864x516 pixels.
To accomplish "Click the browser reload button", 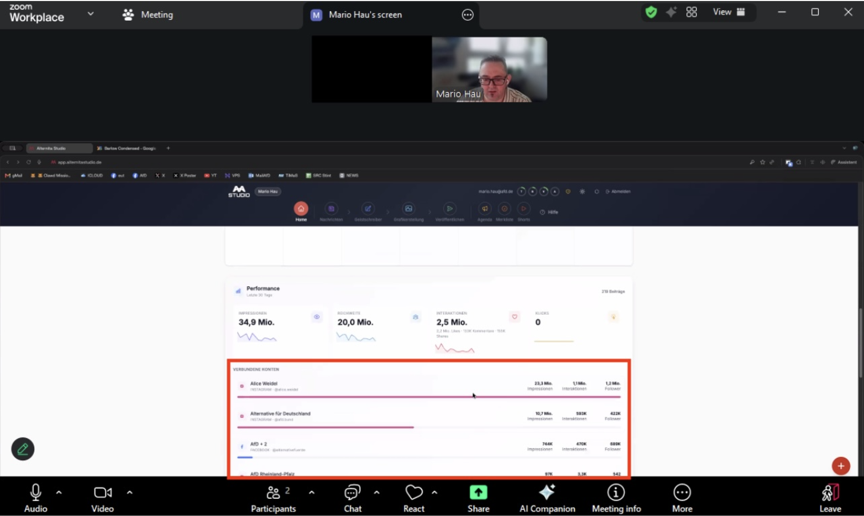I will tap(28, 162).
